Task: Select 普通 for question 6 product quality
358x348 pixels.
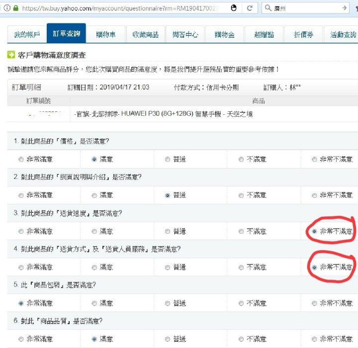Action: coord(168,339)
